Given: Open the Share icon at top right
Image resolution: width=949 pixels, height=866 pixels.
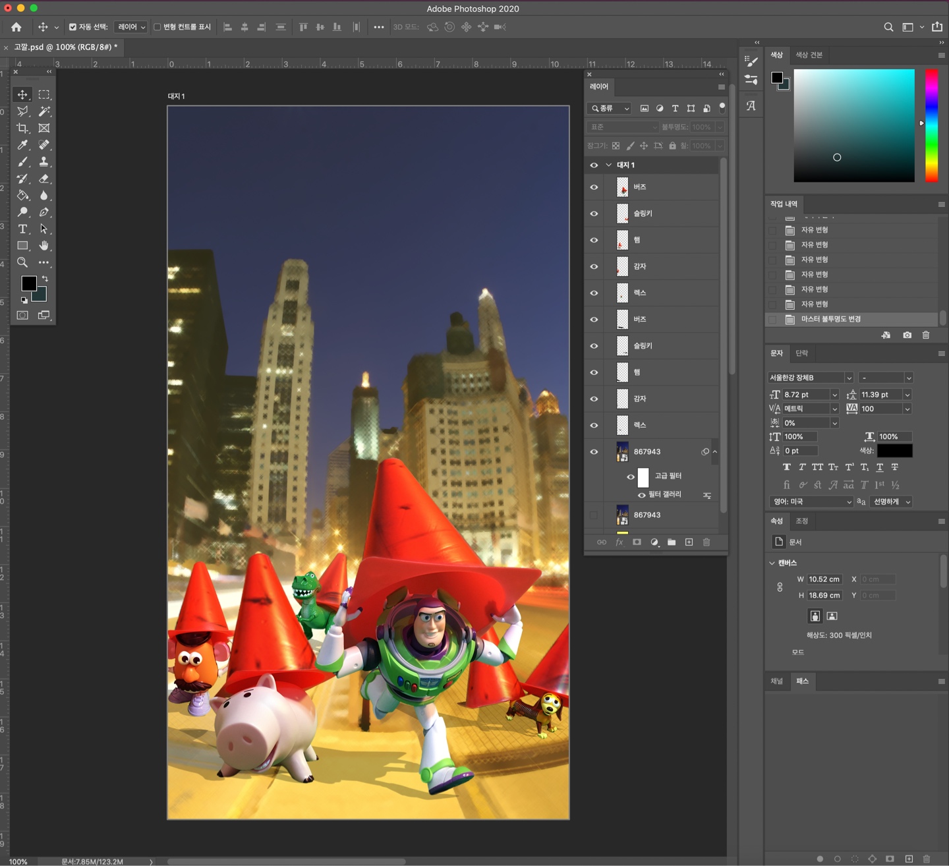Looking at the screenshot, I should pyautogui.click(x=937, y=27).
